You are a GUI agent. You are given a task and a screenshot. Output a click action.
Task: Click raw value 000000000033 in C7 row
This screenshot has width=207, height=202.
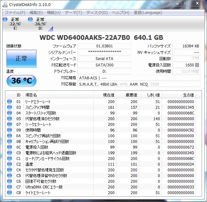pyautogui.click(x=181, y=187)
